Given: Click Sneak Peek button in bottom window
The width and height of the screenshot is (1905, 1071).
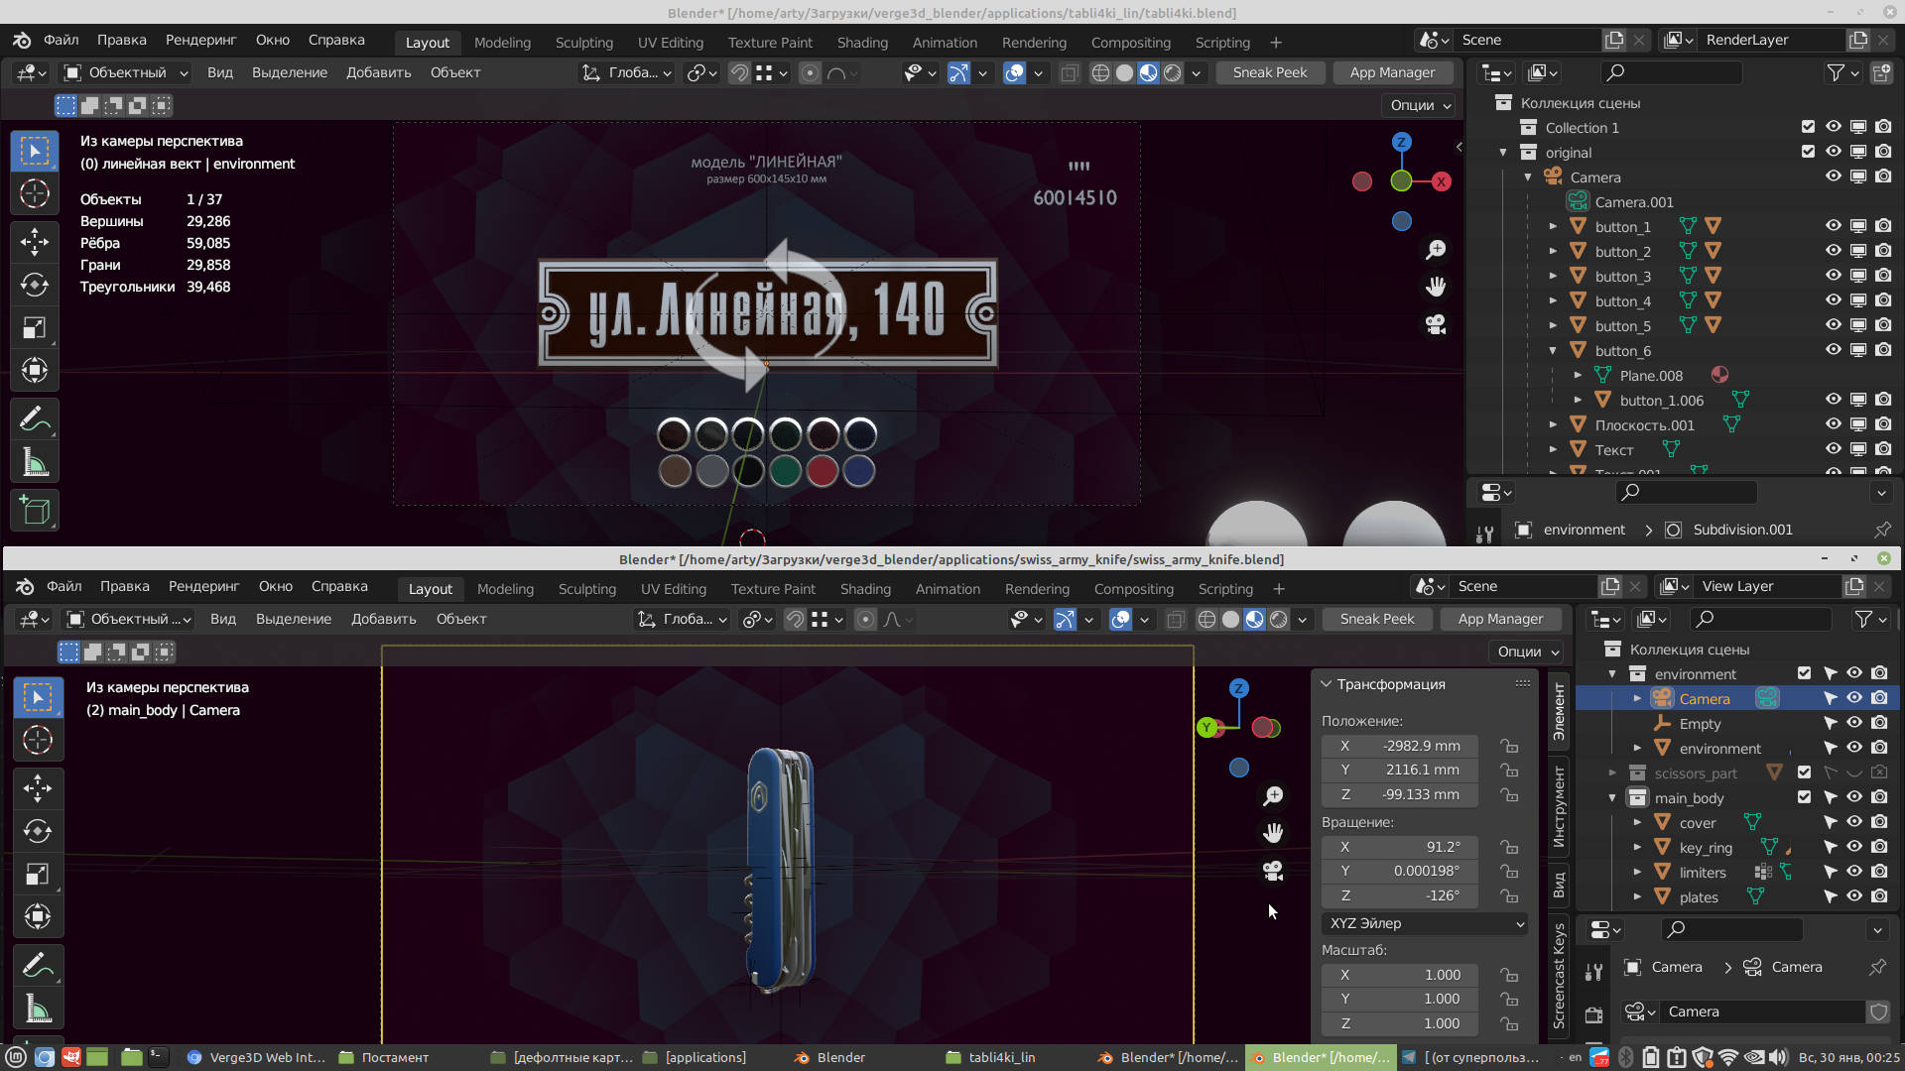Looking at the screenshot, I should [1377, 619].
